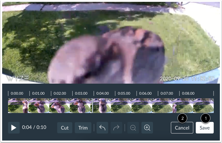Undo the last edit
Image resolution: width=222 pixels, height=143 pixels.
pyautogui.click(x=102, y=127)
